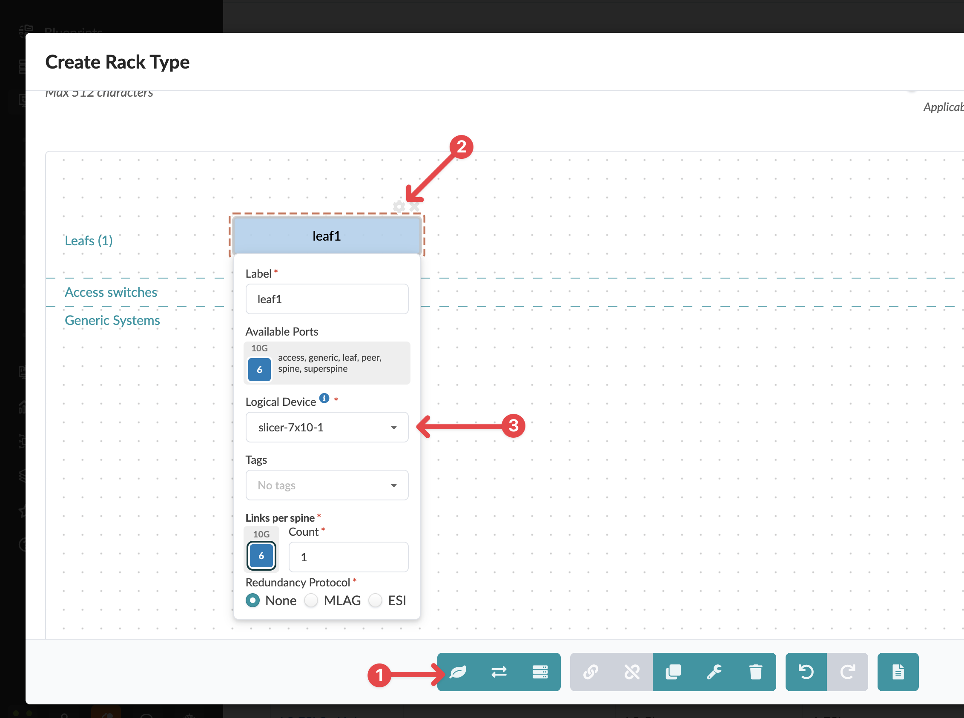Image resolution: width=964 pixels, height=718 pixels.
Task: Click the add access switch arrows icon
Action: tap(499, 672)
